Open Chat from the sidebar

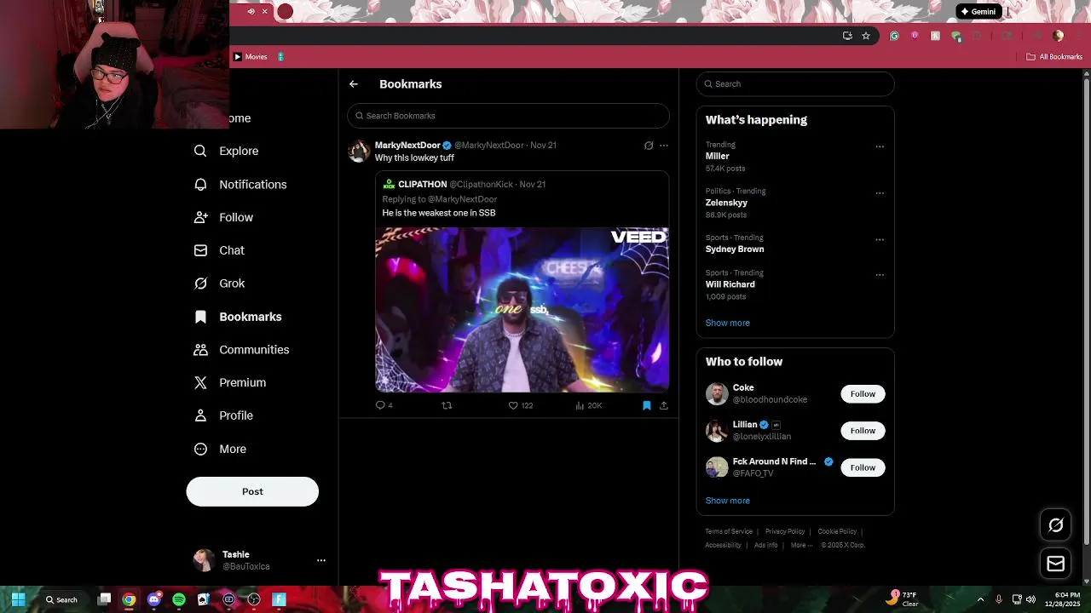220,250
